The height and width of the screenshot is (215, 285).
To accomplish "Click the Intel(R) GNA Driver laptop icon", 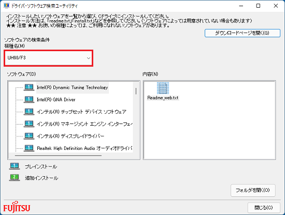I will 29,100.
